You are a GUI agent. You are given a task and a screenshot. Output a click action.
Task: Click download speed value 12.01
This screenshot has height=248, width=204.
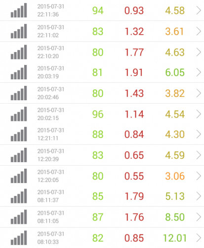click(175, 238)
